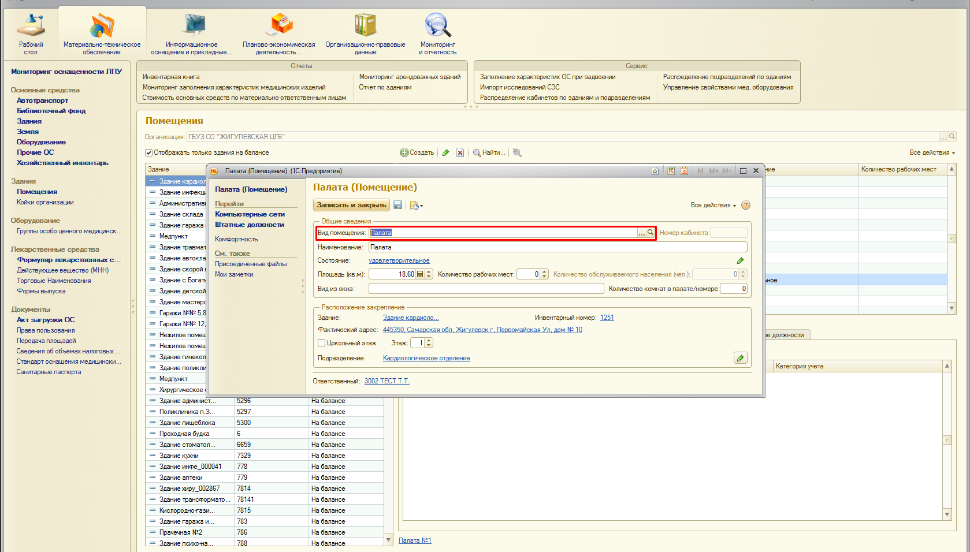Open the calculator icon in dialog title bar
Image resolution: width=970 pixels, height=552 pixels.
click(671, 171)
